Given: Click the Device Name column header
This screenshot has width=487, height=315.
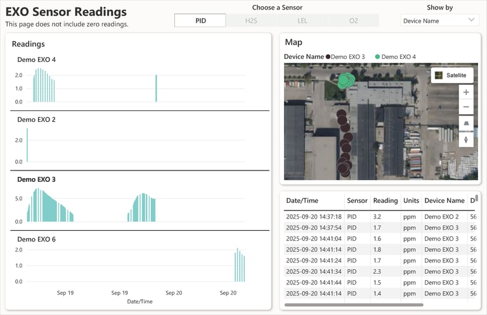Looking at the screenshot, I should pos(444,200).
